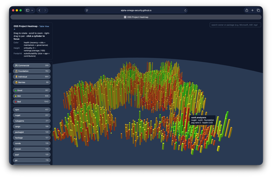Toggle the Good health filter
This screenshot has width=272, height=177.
[32, 90]
